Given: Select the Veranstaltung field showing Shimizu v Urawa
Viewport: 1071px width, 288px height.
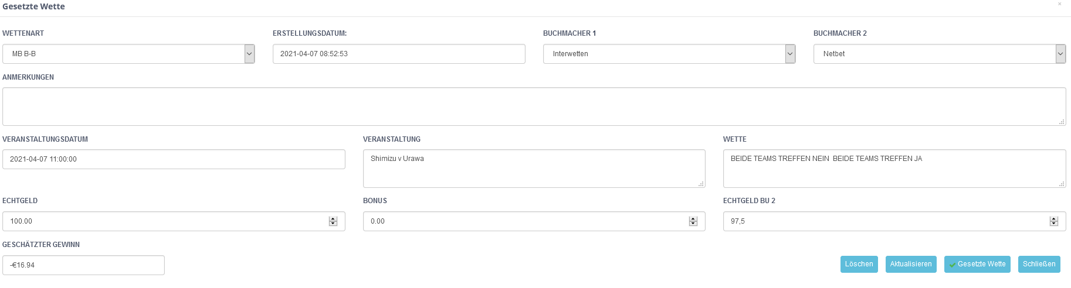Looking at the screenshot, I should coord(534,169).
